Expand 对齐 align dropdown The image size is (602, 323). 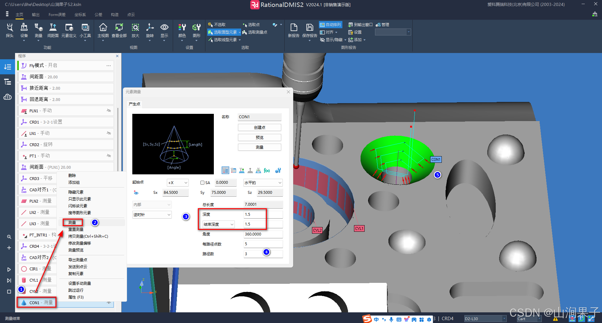click(336, 32)
